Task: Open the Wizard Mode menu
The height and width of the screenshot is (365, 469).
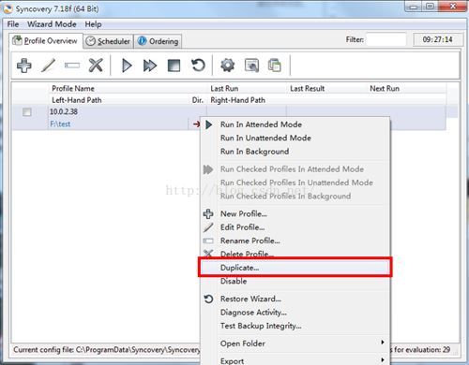Action: [52, 24]
